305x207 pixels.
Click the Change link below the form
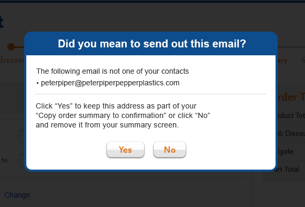(17, 195)
